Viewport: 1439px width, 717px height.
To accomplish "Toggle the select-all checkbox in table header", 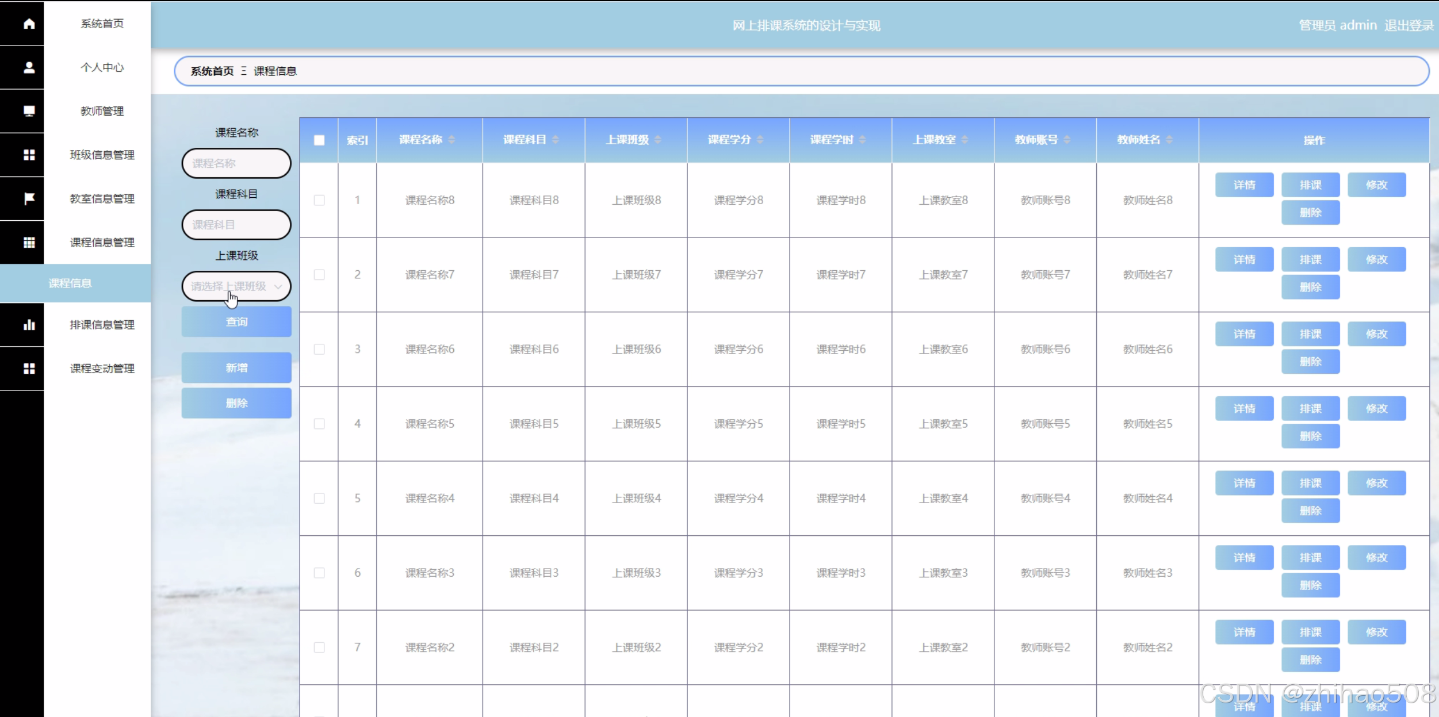I will click(x=319, y=140).
